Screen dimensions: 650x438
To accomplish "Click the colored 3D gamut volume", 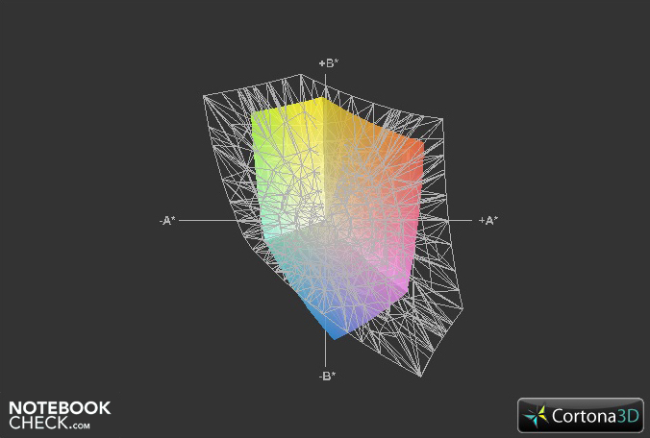I will tap(337, 219).
